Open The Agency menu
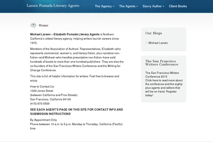 tap(104, 6)
